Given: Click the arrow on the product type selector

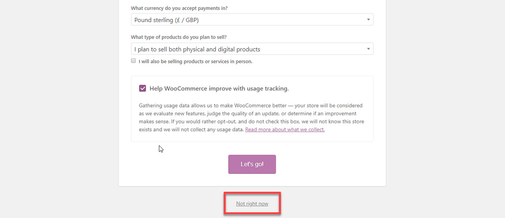Looking at the screenshot, I should pyautogui.click(x=368, y=49).
